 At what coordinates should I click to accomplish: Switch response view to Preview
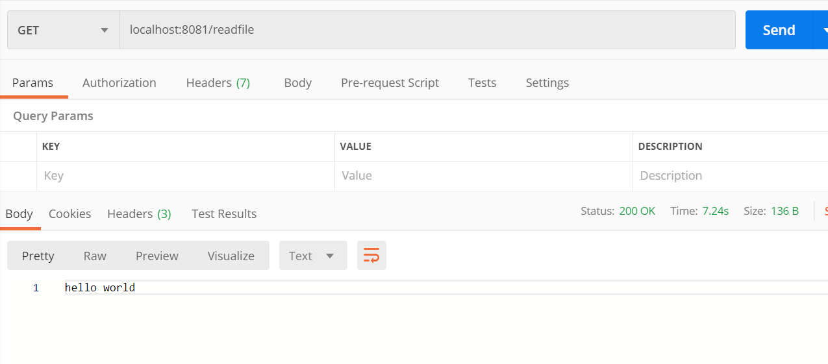(x=157, y=256)
